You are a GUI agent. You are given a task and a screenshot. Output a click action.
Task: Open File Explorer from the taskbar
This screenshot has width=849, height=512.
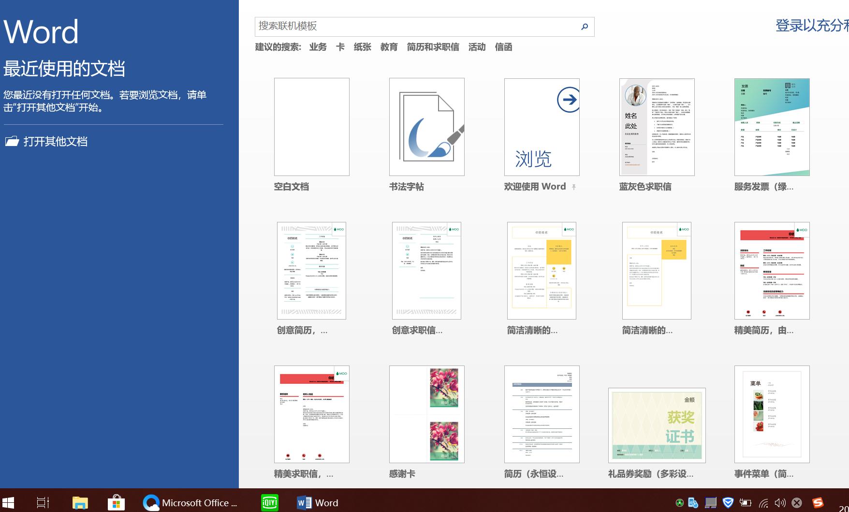[x=79, y=502]
